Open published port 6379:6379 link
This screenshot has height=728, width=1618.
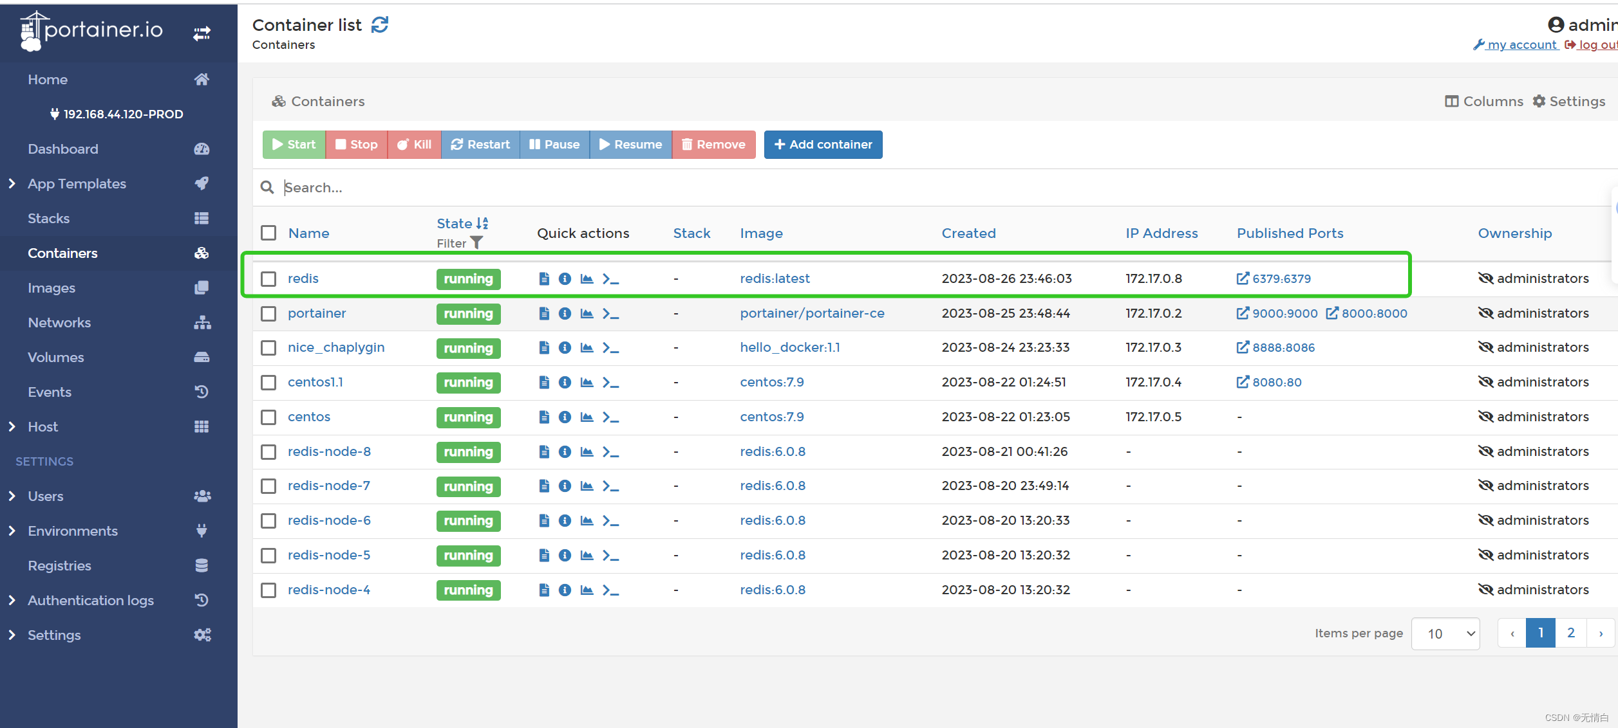pyautogui.click(x=1274, y=278)
